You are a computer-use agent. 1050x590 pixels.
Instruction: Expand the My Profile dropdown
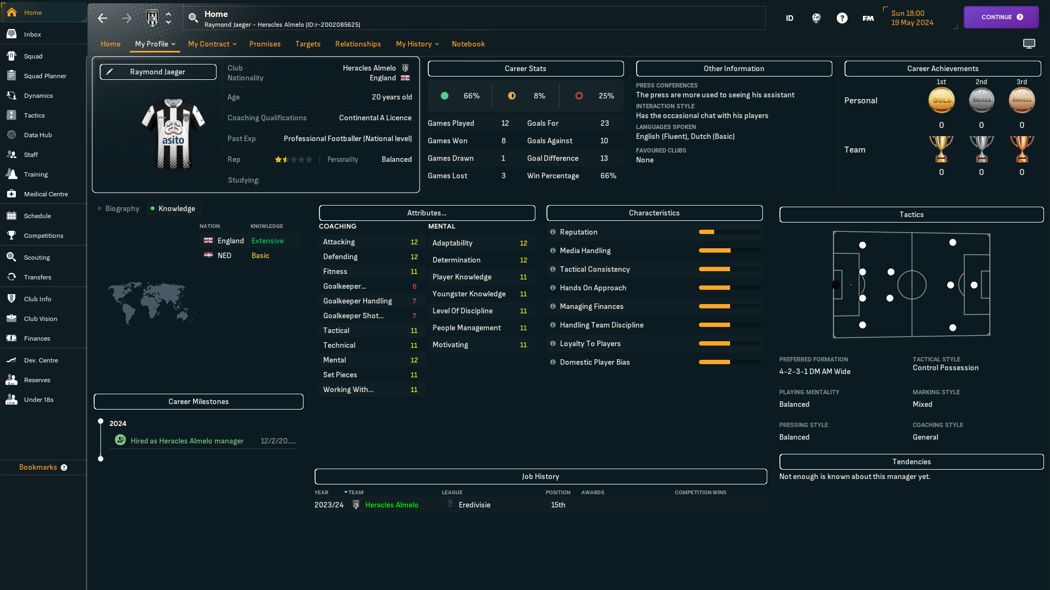155,44
